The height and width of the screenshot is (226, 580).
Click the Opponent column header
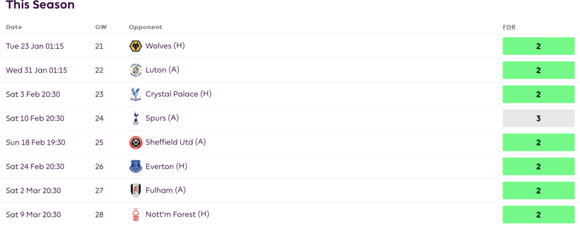[x=146, y=27]
